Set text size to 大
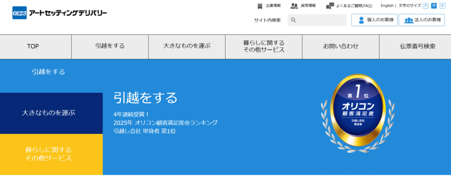 pyautogui.click(x=425, y=6)
